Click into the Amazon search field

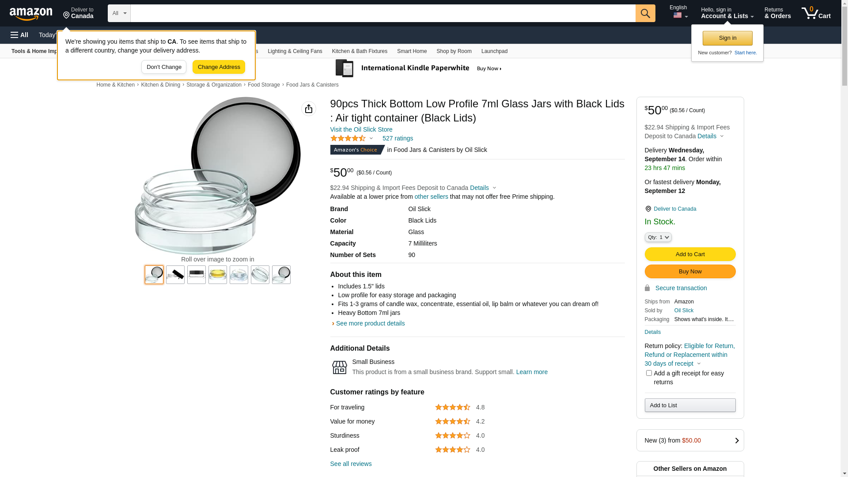[x=382, y=13]
